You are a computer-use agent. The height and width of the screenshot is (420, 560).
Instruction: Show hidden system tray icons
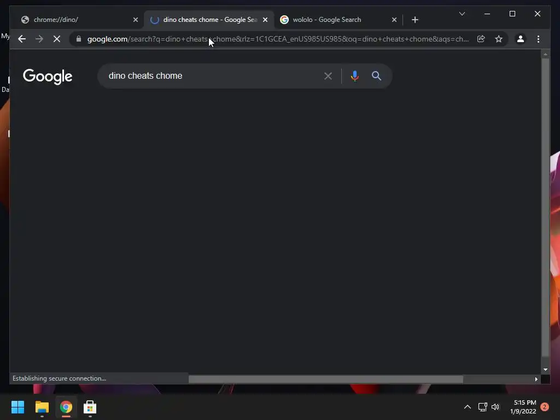[467, 407]
